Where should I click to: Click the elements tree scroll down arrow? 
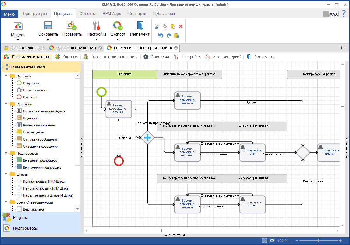tap(77, 209)
